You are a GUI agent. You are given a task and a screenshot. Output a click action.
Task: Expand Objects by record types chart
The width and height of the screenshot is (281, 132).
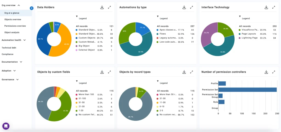(192, 72)
